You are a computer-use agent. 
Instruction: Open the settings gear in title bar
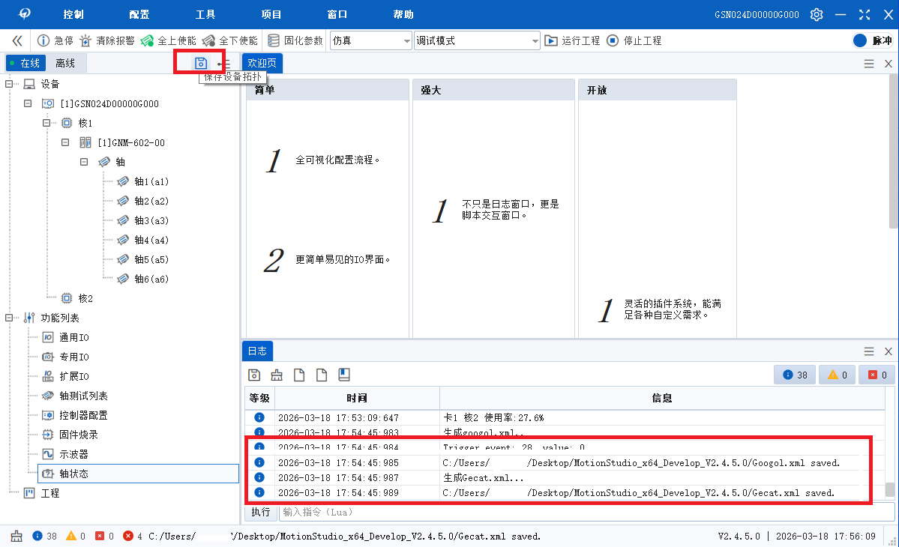(817, 15)
